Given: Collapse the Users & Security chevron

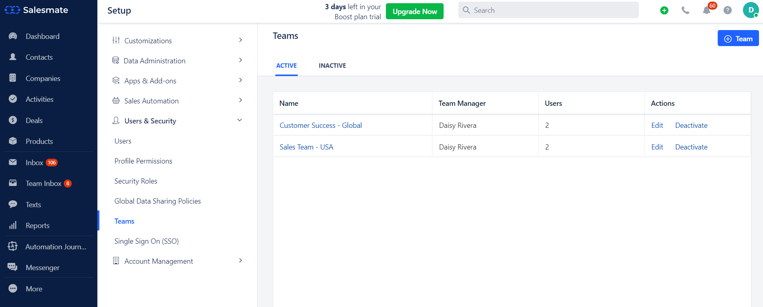Looking at the screenshot, I should pos(240,120).
